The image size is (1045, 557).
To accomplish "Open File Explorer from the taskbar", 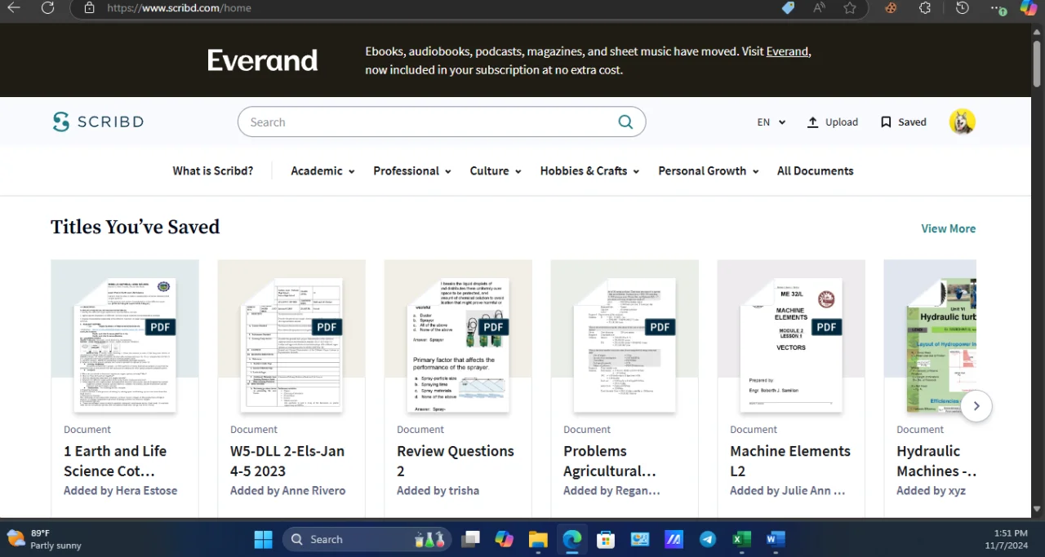I will pos(538,539).
